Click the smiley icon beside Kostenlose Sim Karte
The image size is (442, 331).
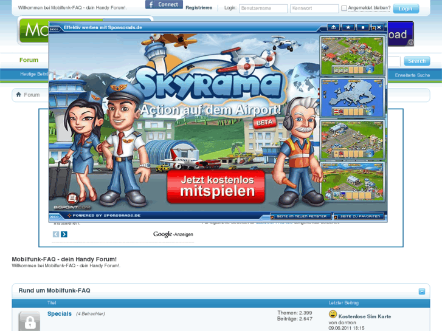[x=333, y=314]
